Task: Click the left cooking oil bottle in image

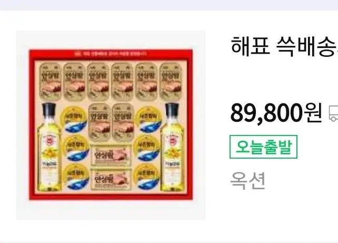Action: click(x=49, y=147)
